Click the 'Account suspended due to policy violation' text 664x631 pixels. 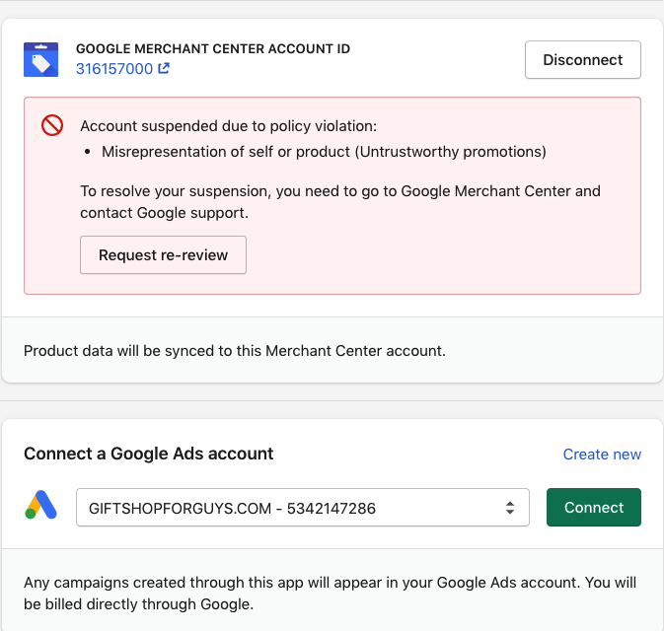pyautogui.click(x=229, y=126)
